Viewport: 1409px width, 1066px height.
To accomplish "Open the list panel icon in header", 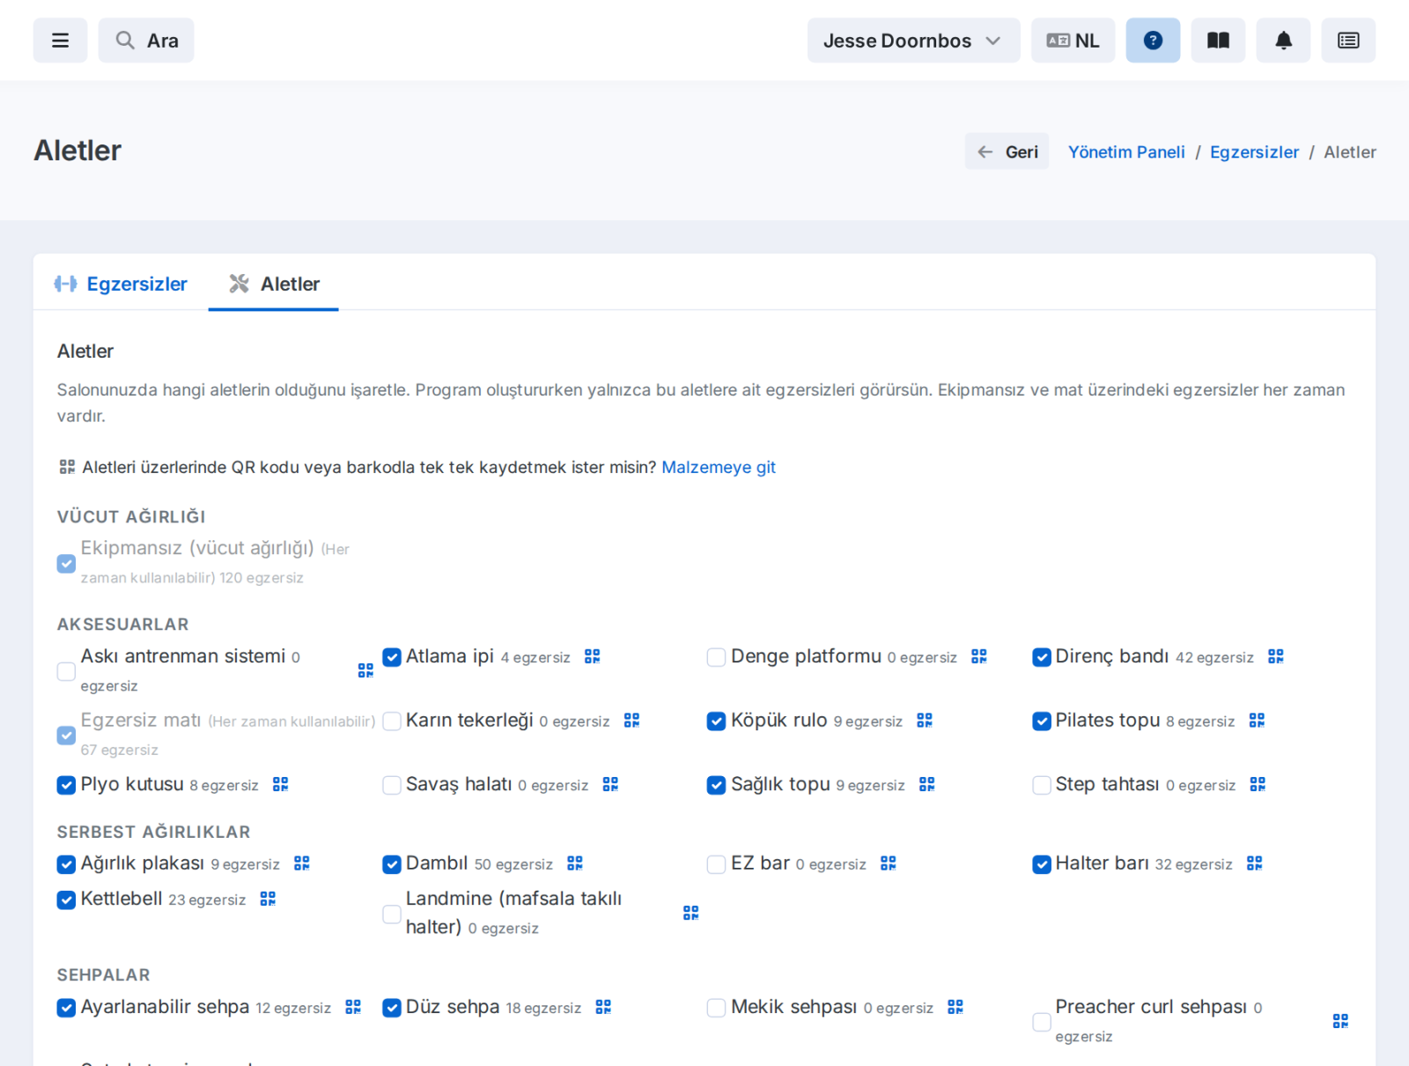I will pos(1348,41).
